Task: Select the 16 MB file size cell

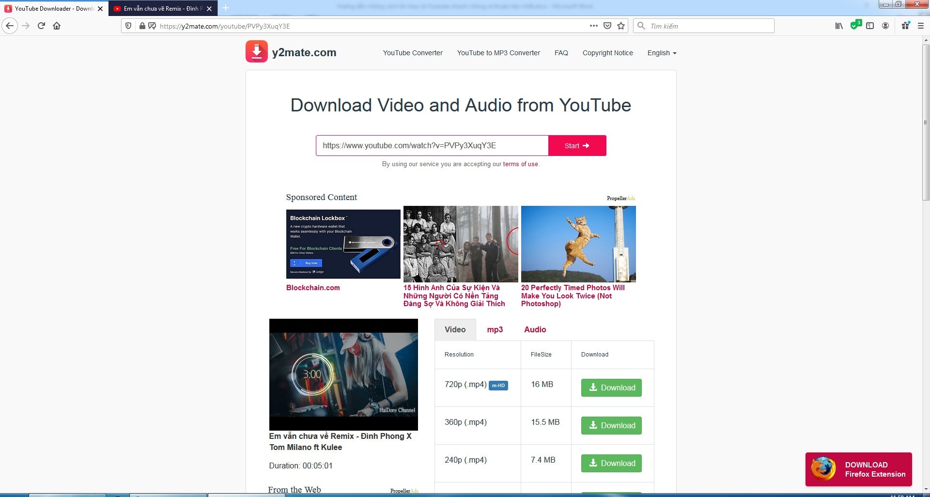Action: pyautogui.click(x=545, y=388)
